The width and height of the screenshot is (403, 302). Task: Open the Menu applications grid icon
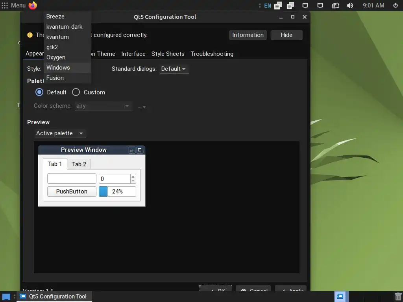pyautogui.click(x=5, y=6)
